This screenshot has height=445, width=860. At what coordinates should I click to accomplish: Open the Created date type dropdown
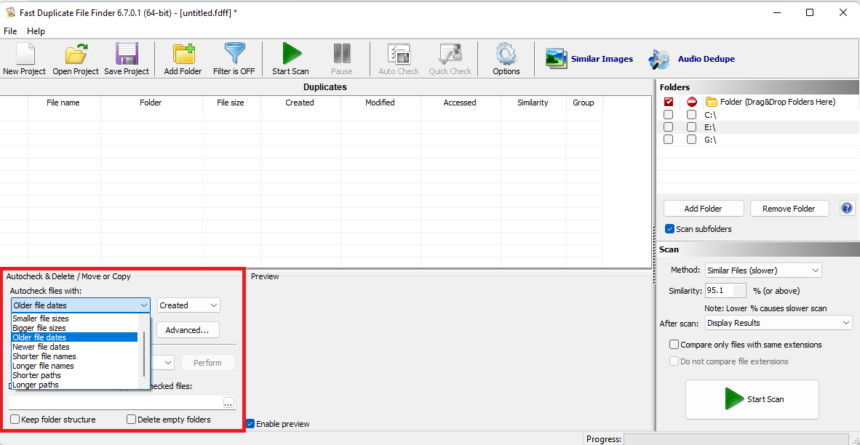coord(188,305)
